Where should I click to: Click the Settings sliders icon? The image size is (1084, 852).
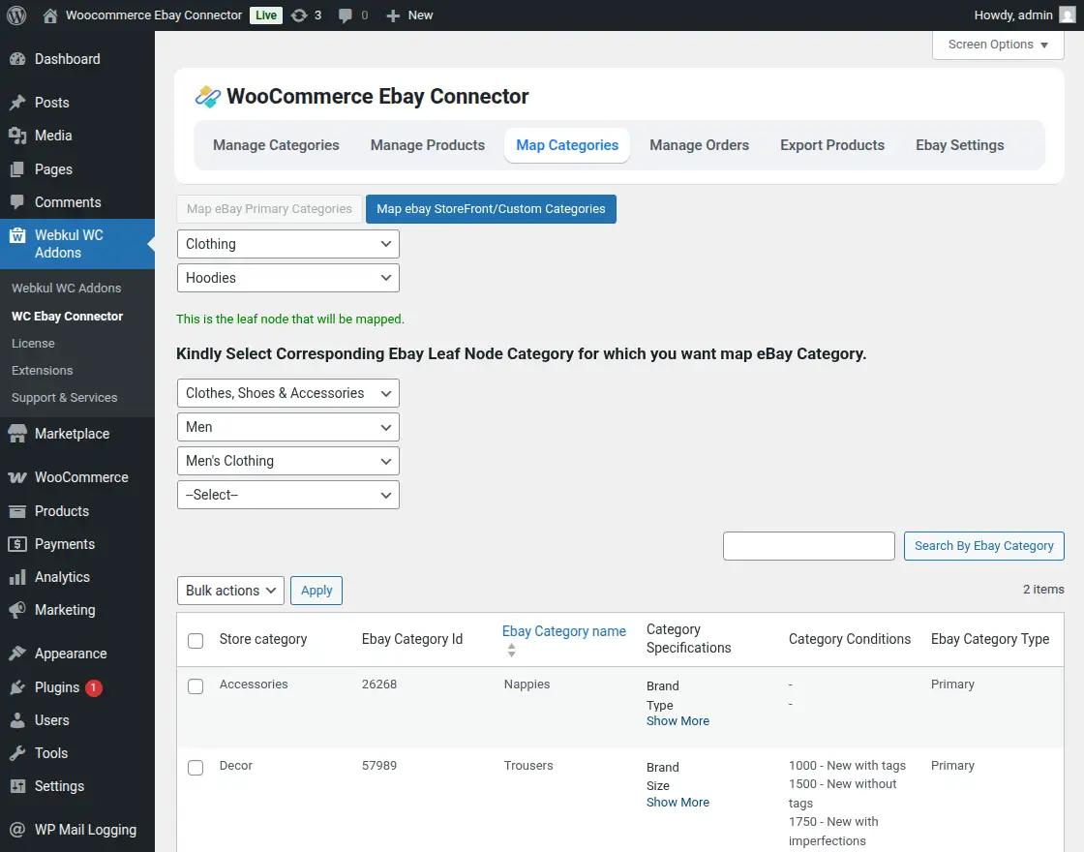coord(17,786)
